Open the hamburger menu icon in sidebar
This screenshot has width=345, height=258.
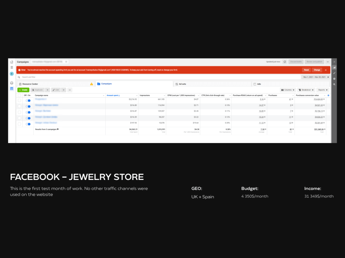[12, 67]
